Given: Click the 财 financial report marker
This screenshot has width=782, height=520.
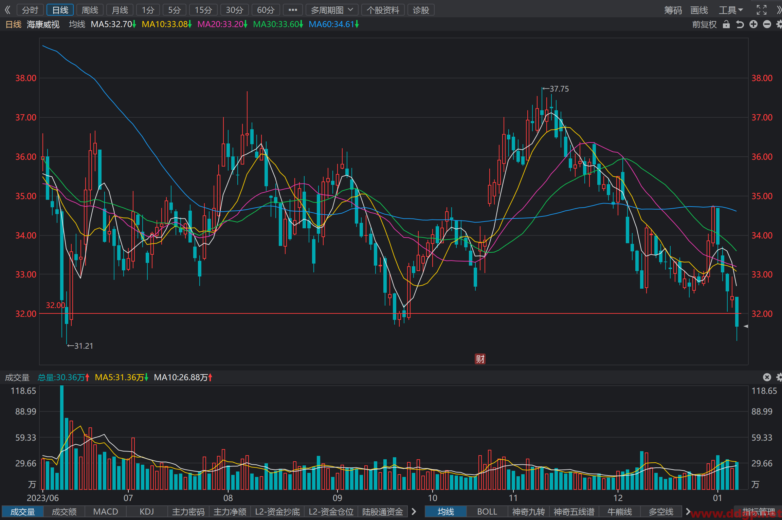Looking at the screenshot, I should [x=480, y=359].
